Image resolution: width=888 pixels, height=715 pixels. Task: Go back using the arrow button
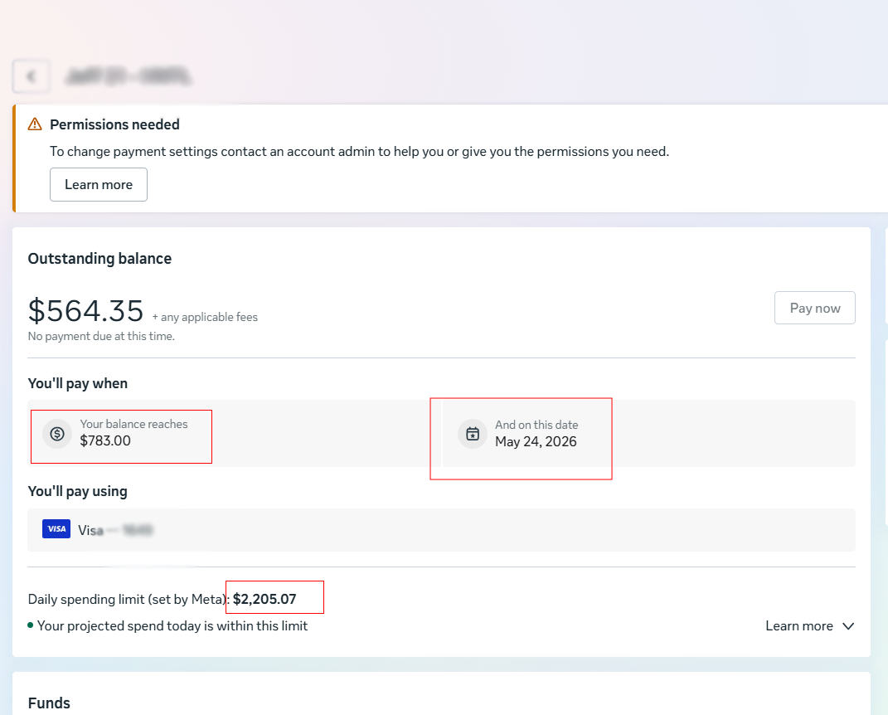[x=32, y=76]
